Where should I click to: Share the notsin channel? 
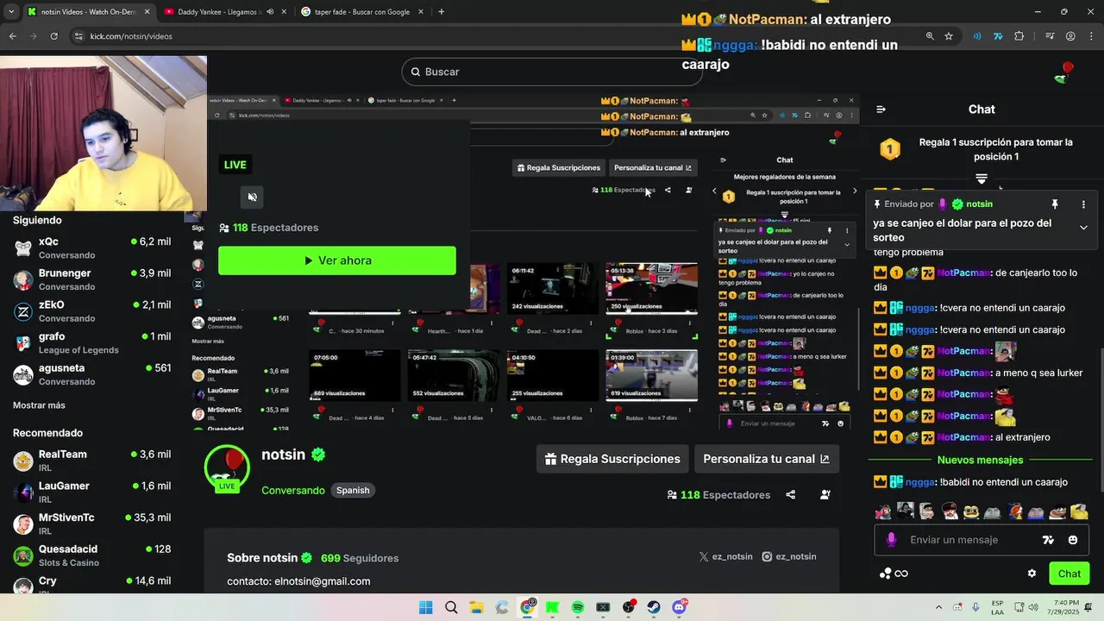791,495
